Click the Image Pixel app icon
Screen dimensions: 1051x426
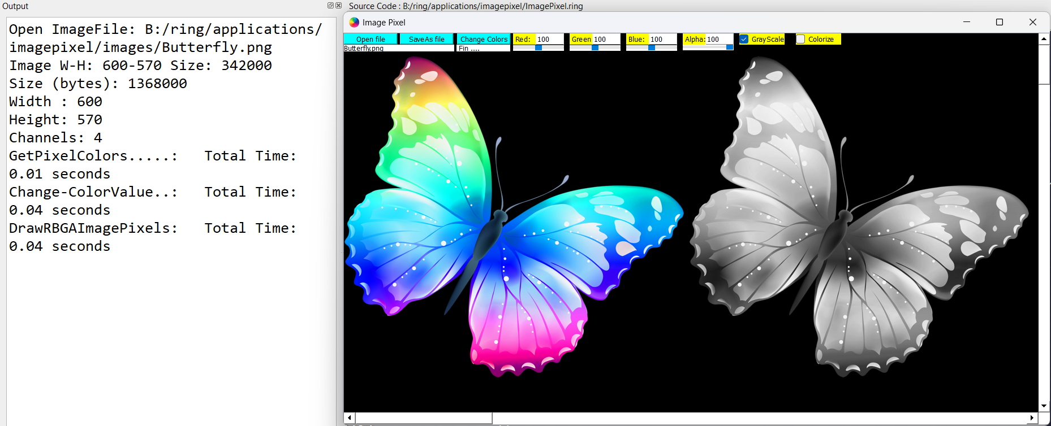click(354, 23)
